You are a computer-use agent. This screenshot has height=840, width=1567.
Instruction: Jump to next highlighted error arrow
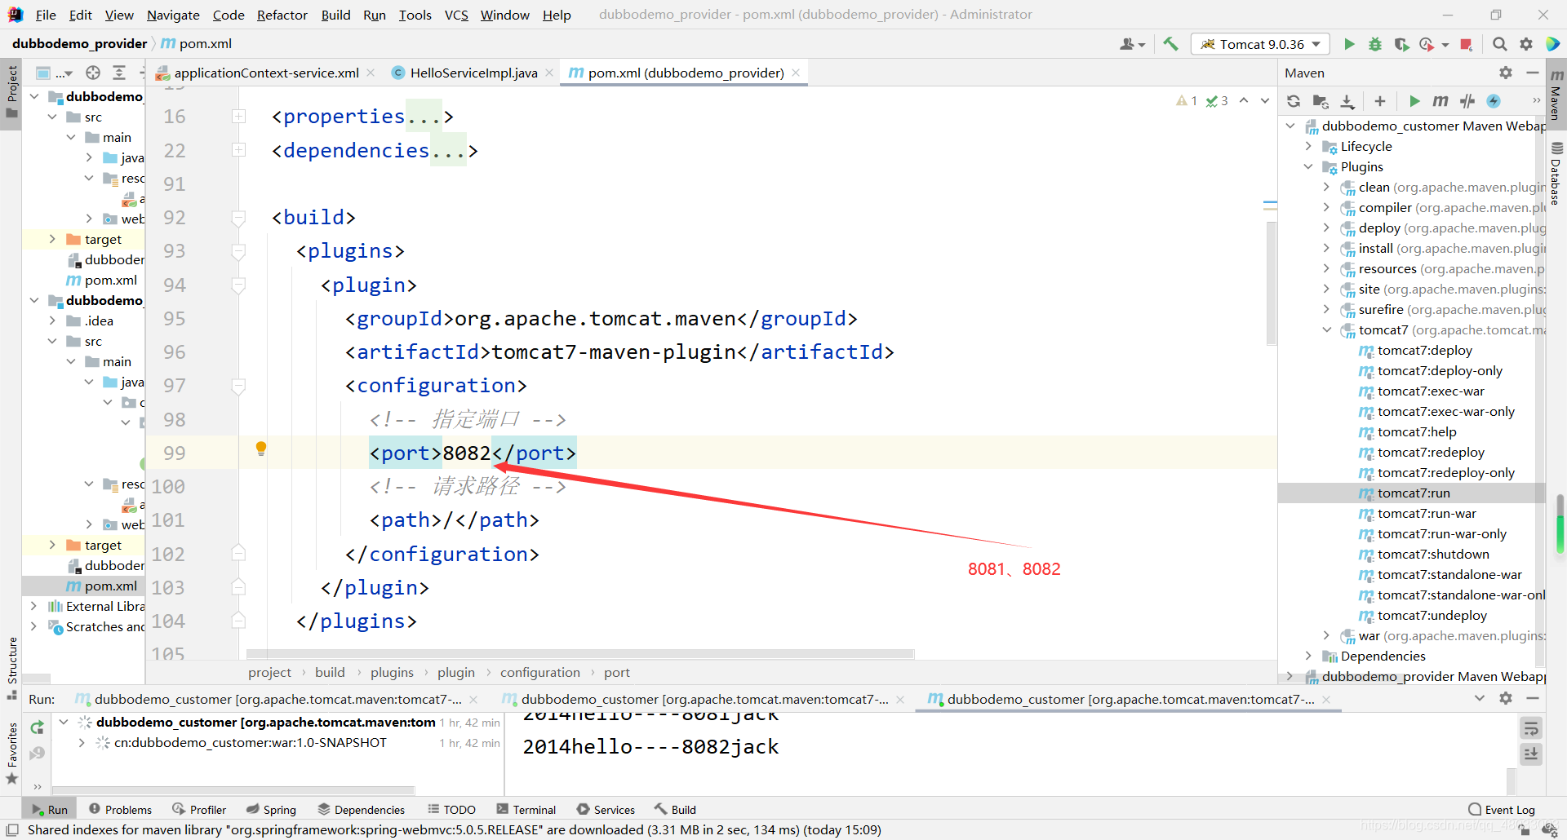pyautogui.click(x=1264, y=101)
